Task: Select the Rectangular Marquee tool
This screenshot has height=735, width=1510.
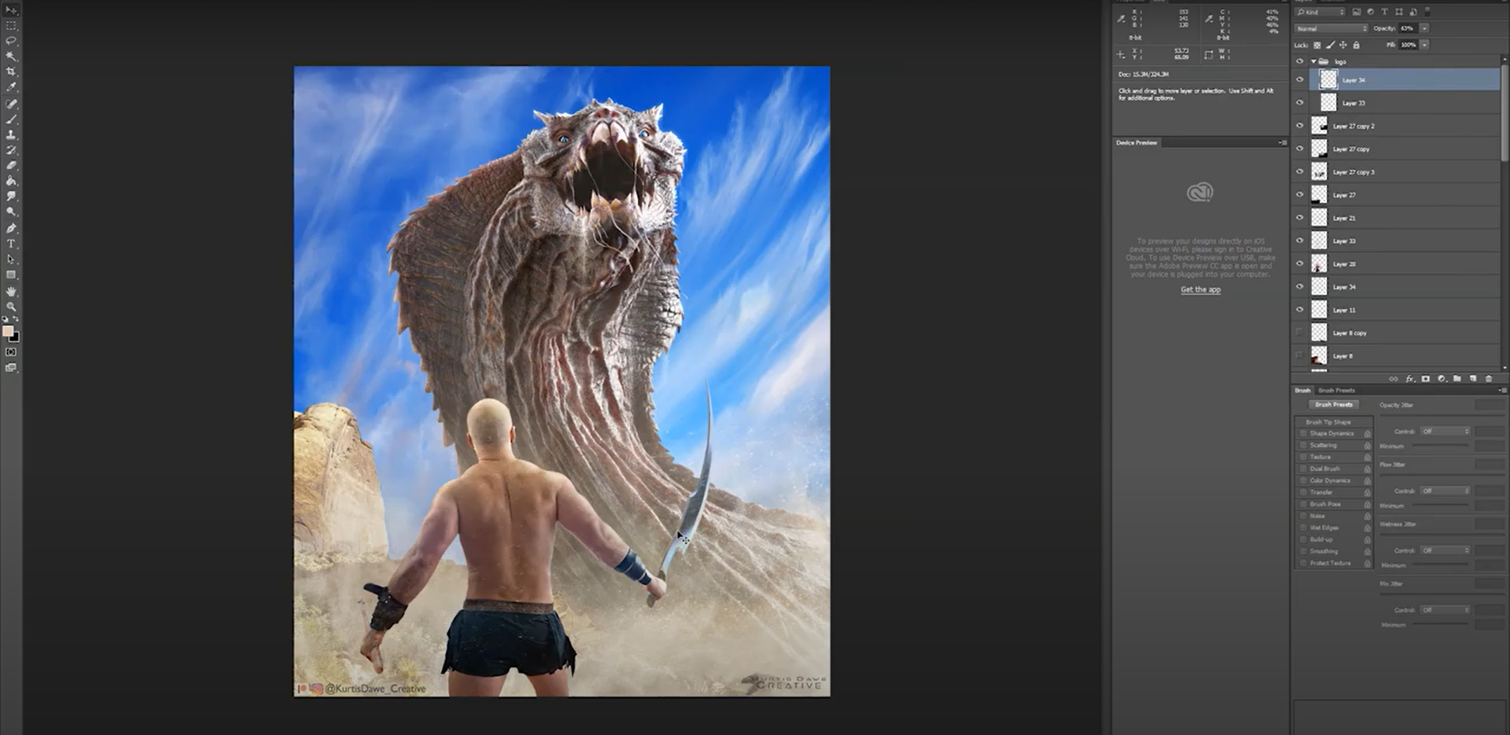Action: pos(11,26)
